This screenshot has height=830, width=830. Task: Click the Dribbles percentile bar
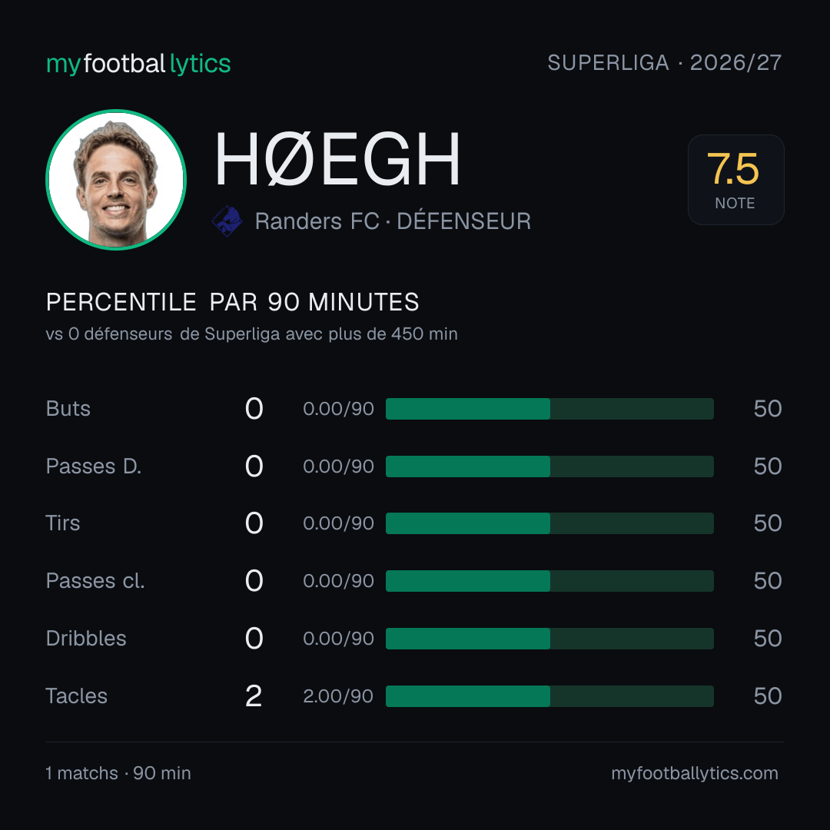(x=549, y=639)
